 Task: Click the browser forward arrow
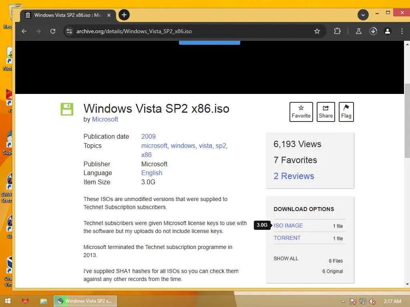pyautogui.click(x=38, y=31)
